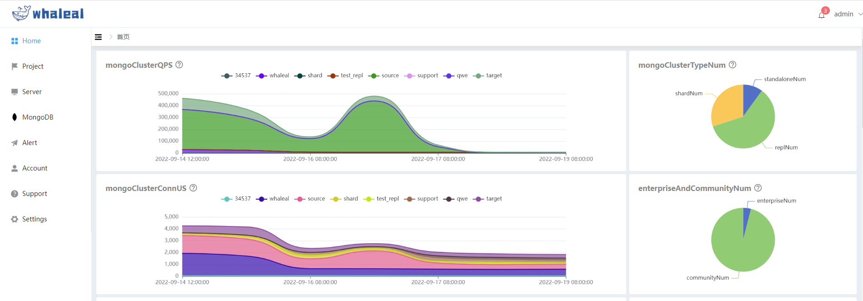Click the whaleal logo
Image resolution: width=863 pixels, height=301 pixels.
coord(48,14)
